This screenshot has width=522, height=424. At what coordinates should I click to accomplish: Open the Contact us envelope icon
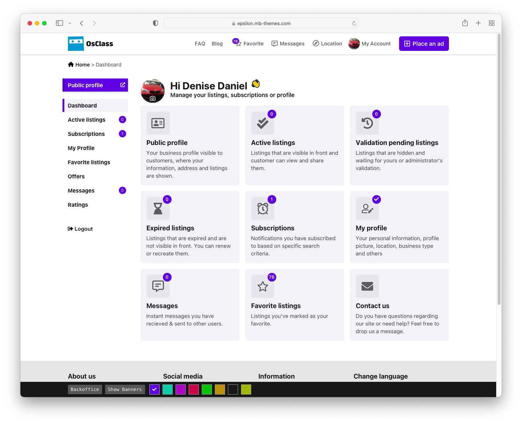367,286
